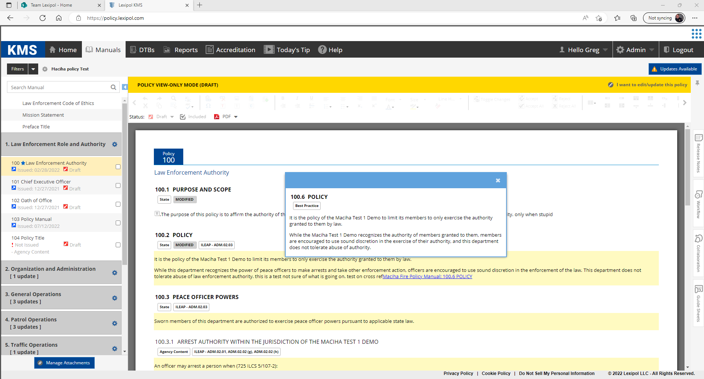
Task: Open the Collaboration side panel
Action: (698, 254)
